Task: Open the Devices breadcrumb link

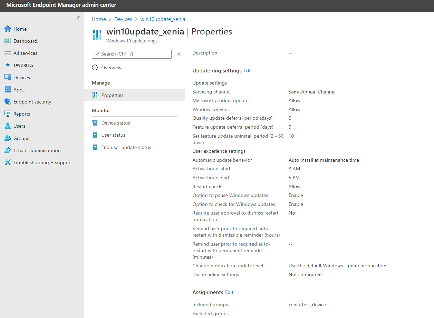Action: click(123, 19)
